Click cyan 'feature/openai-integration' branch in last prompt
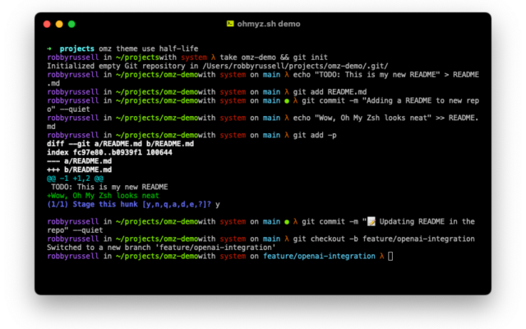The image size is (526, 329). click(x=320, y=257)
